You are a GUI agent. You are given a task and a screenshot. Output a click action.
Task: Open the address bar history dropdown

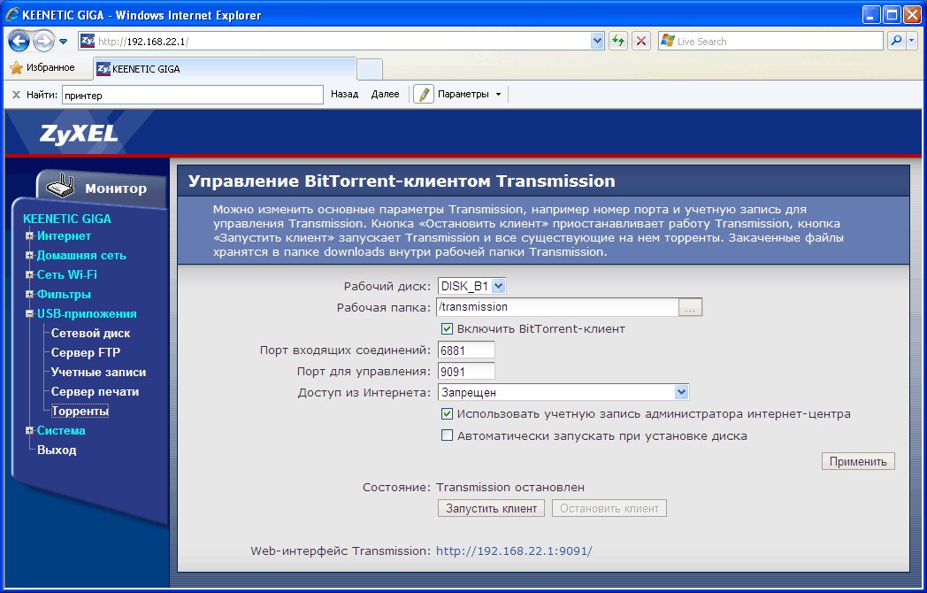[597, 42]
